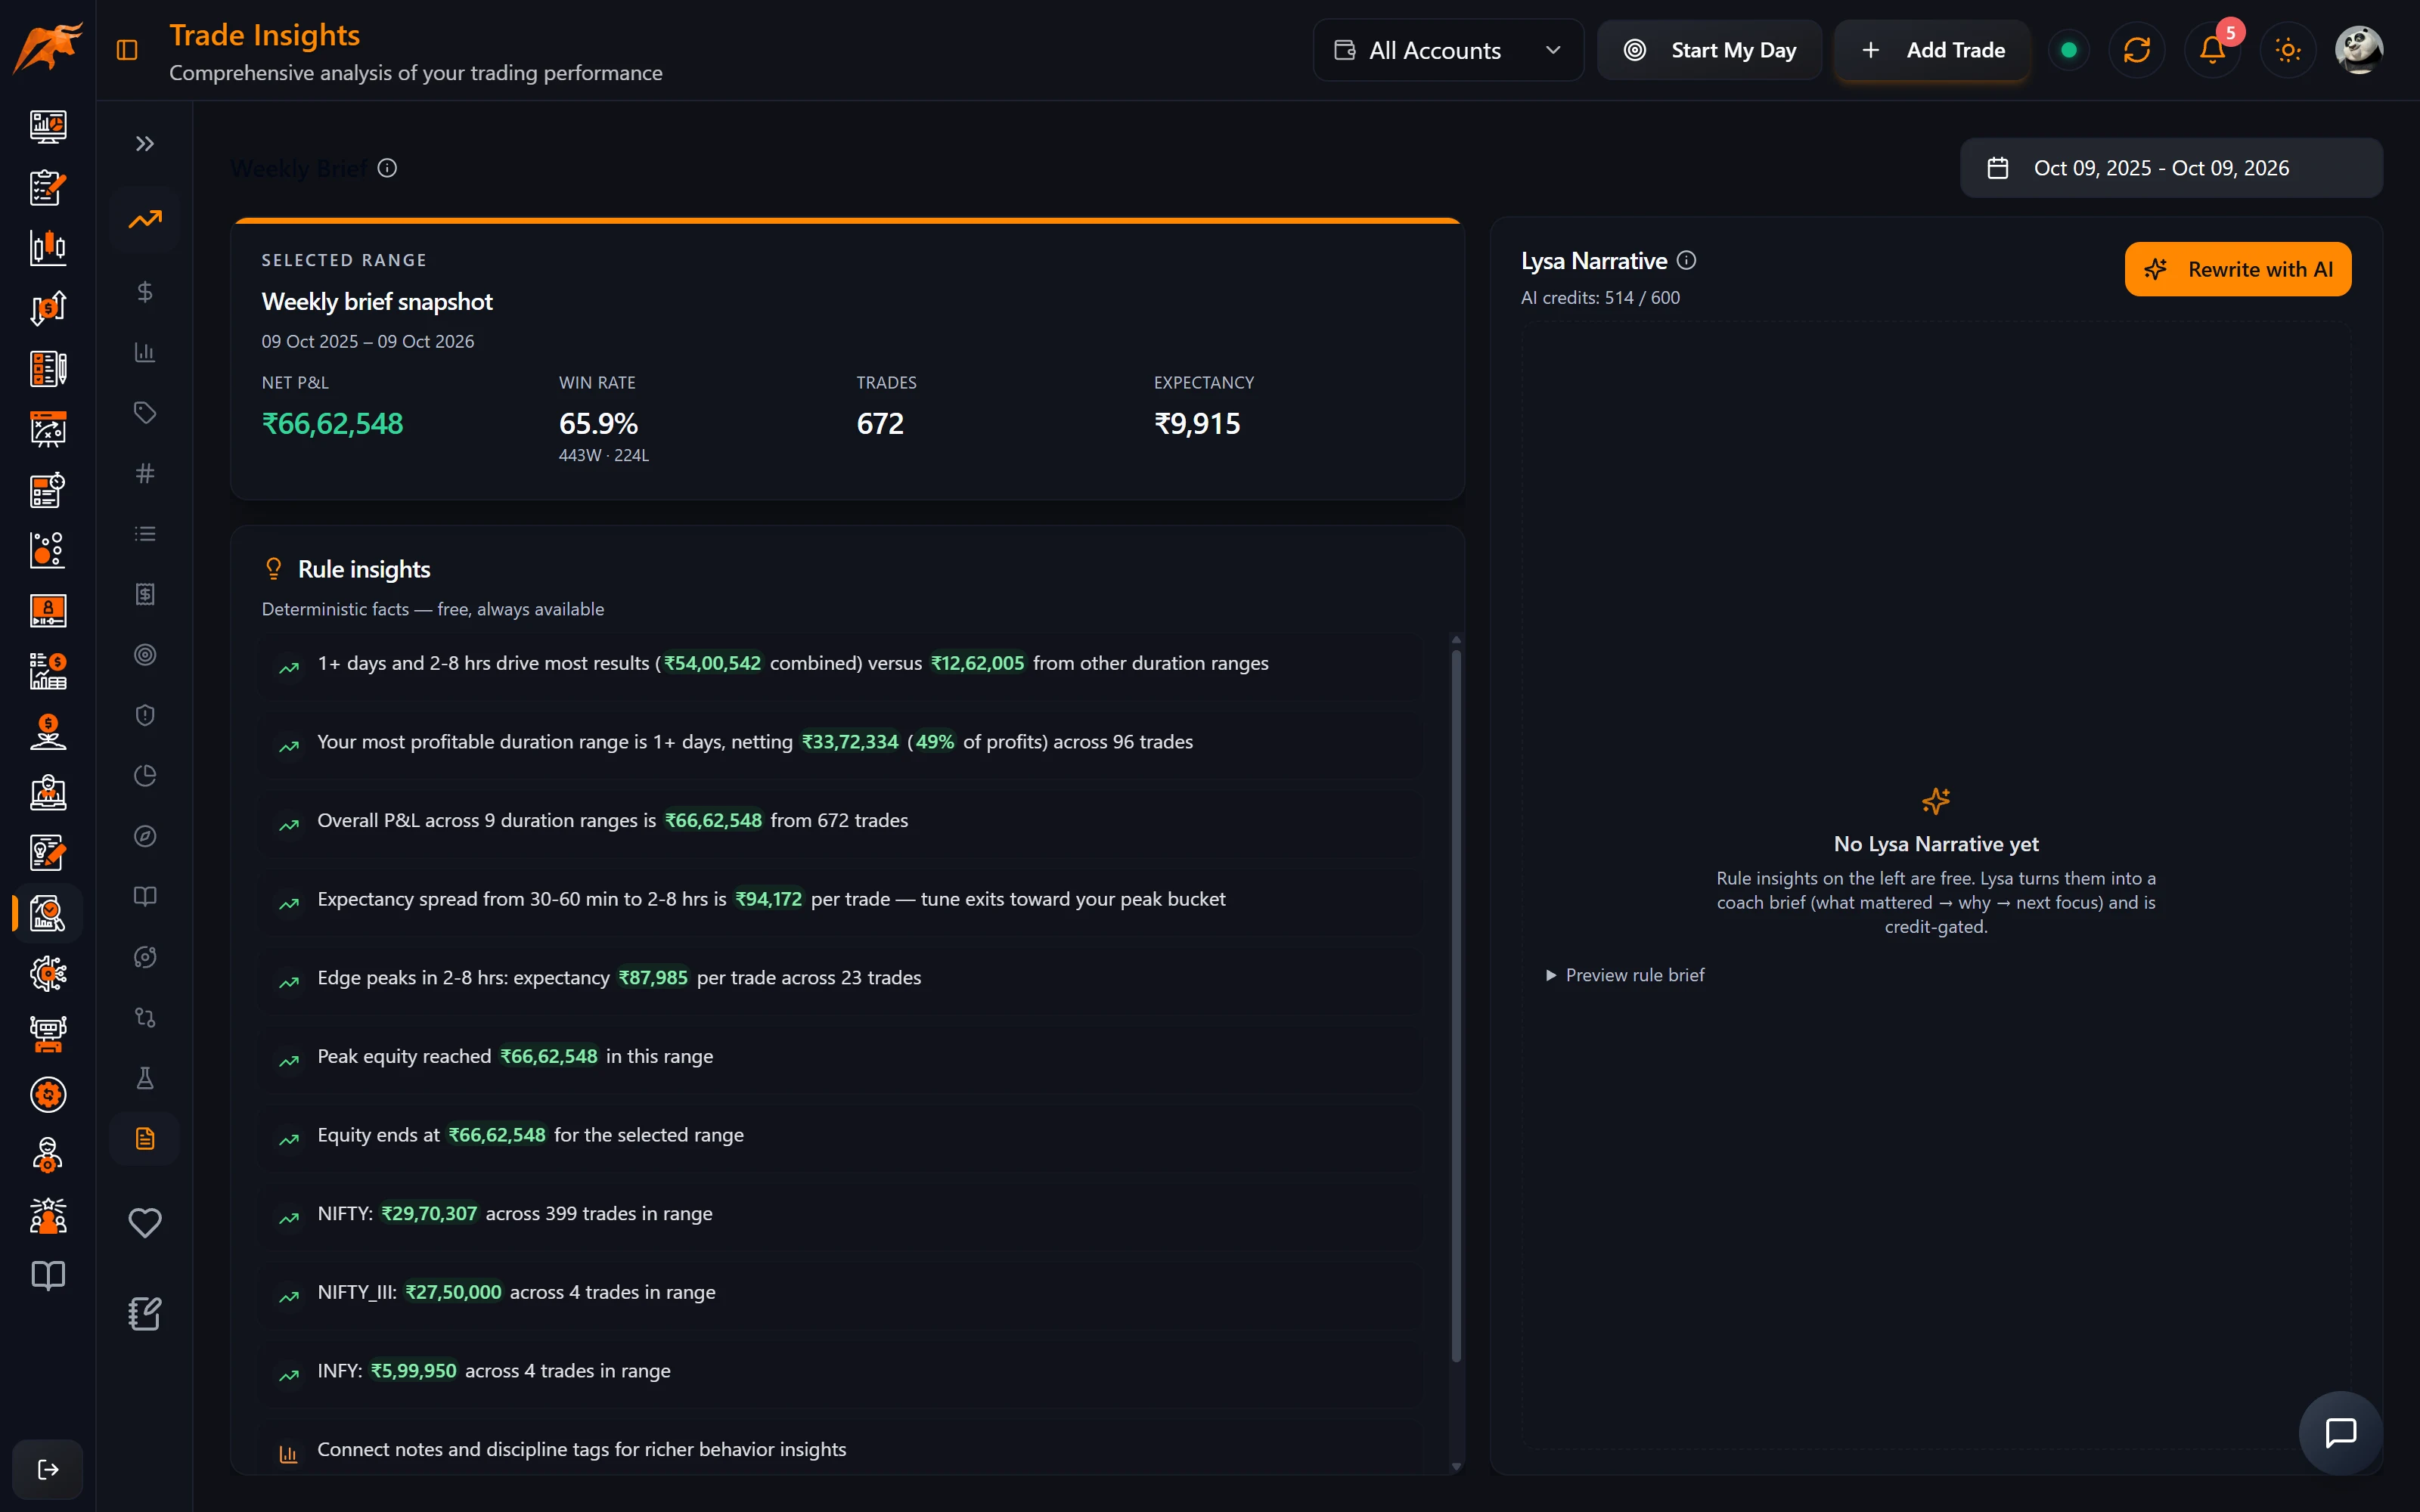Click the Add Trade button
This screenshot has height=1512, width=2420.
pyautogui.click(x=1932, y=50)
